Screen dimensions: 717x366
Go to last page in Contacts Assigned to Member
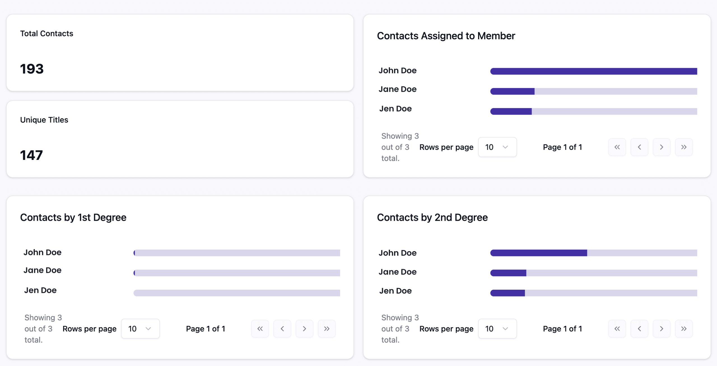(x=684, y=147)
